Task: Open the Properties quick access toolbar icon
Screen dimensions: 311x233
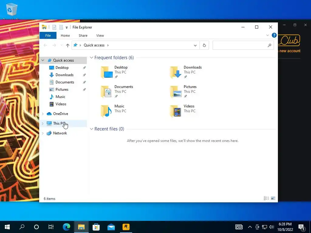Action: point(54,27)
